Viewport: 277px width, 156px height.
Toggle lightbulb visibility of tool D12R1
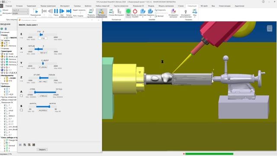click(5, 78)
